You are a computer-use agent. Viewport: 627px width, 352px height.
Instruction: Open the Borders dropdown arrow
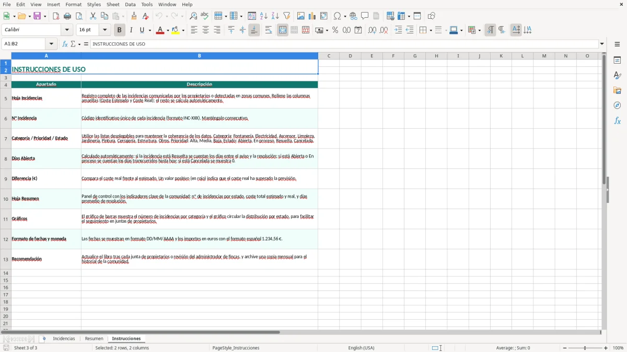[x=431, y=30]
